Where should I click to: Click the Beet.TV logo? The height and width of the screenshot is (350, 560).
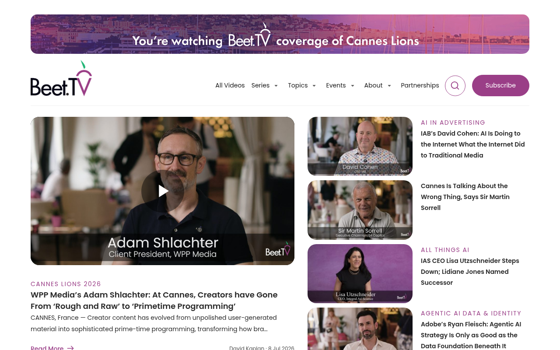(61, 79)
